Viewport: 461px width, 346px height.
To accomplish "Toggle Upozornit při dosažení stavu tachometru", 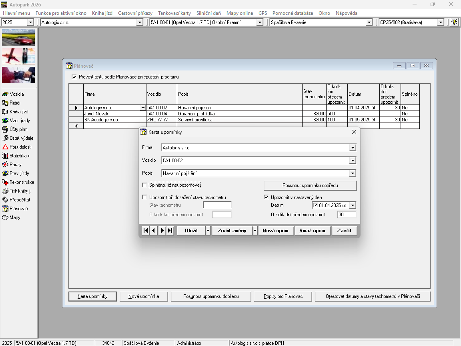I will (145, 197).
